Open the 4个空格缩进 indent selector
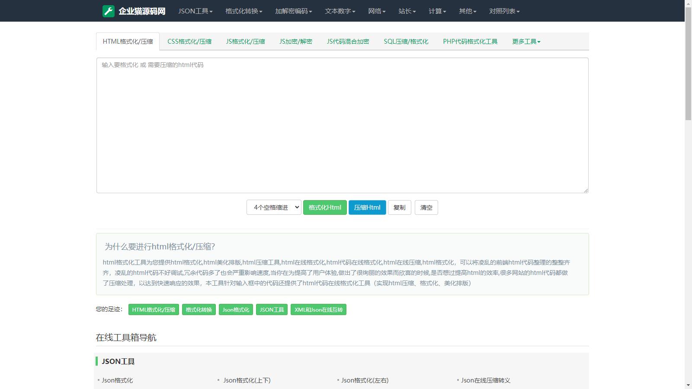 [x=274, y=207]
